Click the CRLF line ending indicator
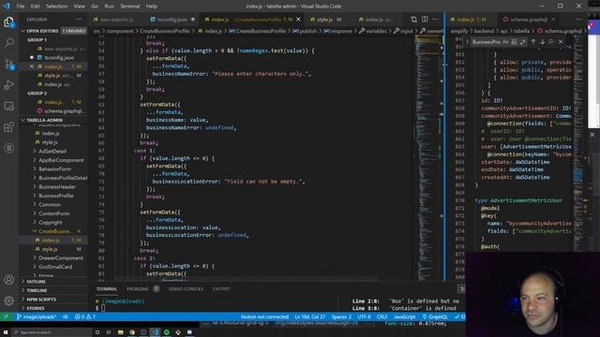Image resolution: width=600 pixels, height=337 pixels. (x=382, y=316)
